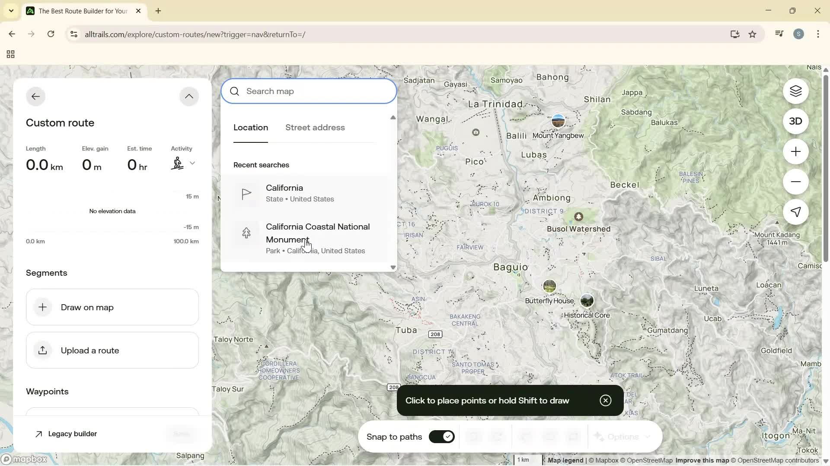Switch the map to 3D view
This screenshot has width=830, height=466.
796,121
